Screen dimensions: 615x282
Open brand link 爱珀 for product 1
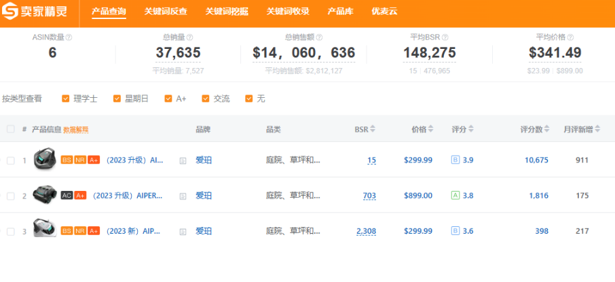(204, 160)
